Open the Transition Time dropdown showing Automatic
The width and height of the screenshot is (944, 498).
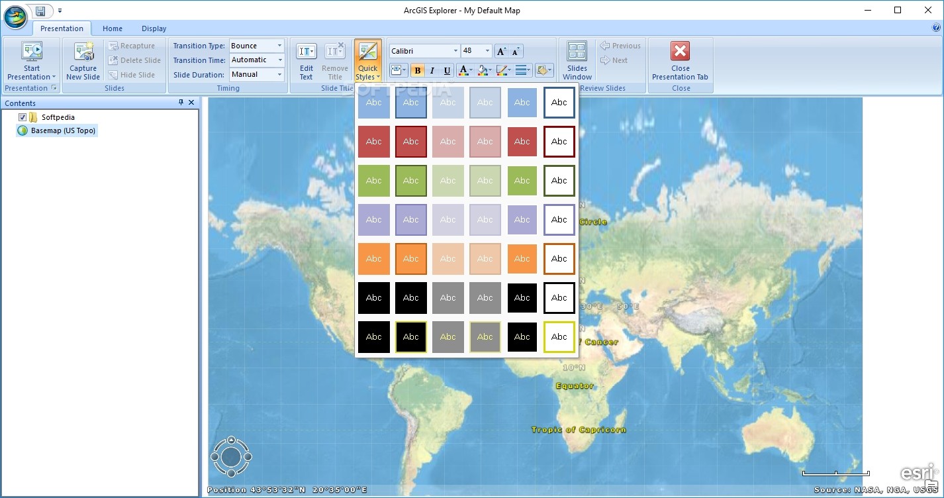tap(257, 60)
